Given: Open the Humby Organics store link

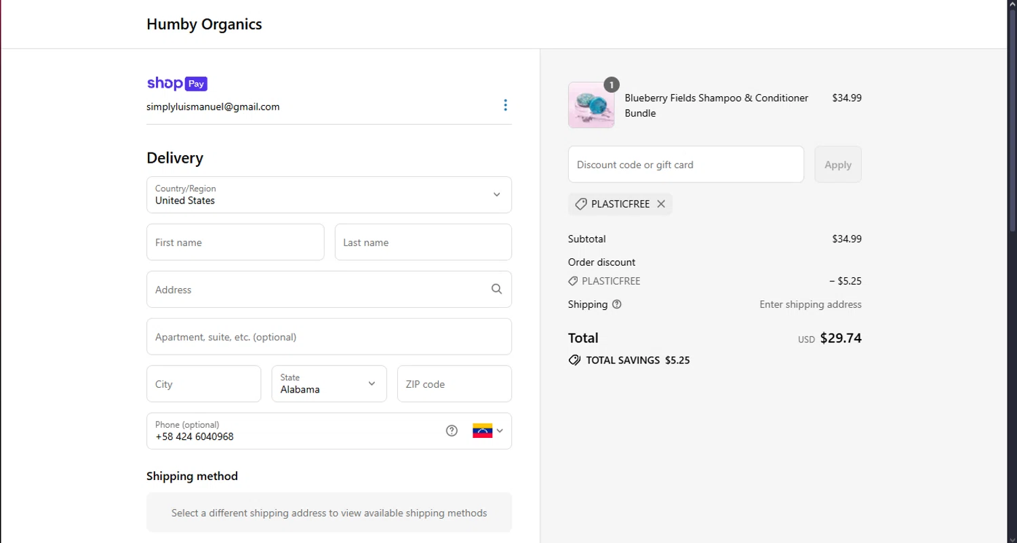Looking at the screenshot, I should point(204,24).
